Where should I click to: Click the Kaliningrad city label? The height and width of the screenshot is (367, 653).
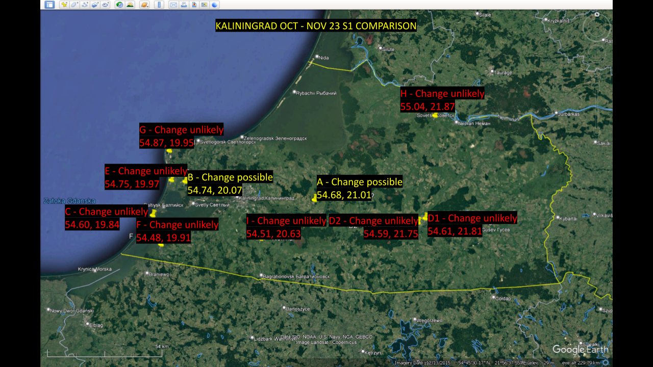pyautogui.click(x=267, y=198)
